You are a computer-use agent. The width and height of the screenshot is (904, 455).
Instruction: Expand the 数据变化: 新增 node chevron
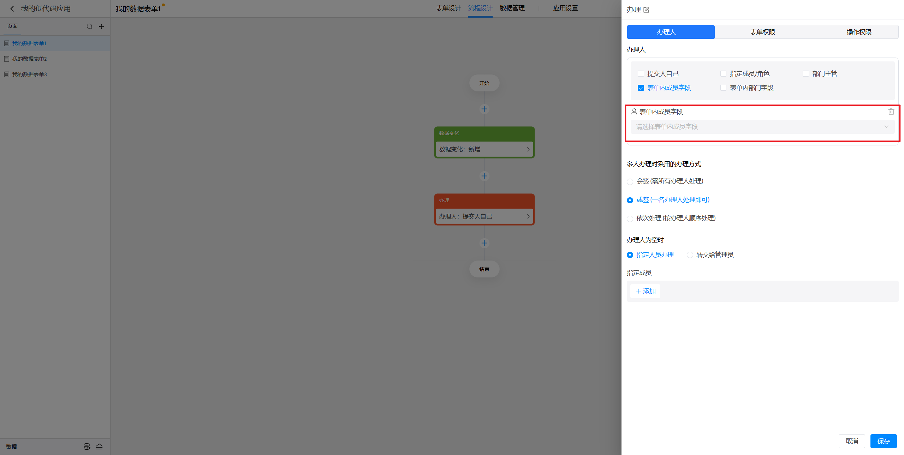[x=528, y=149]
